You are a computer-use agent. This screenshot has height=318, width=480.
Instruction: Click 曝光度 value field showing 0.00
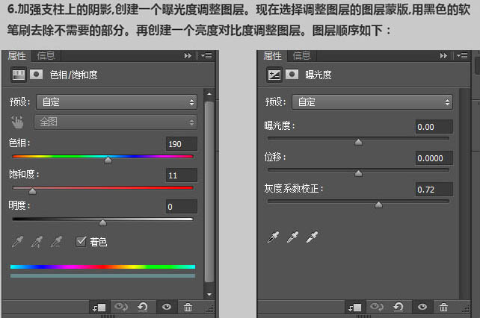click(x=434, y=127)
